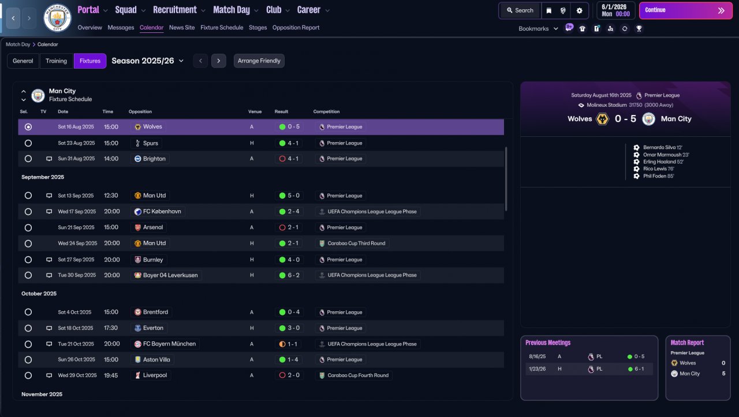Switch to the Overview tab
The width and height of the screenshot is (739, 417).
(x=89, y=28)
